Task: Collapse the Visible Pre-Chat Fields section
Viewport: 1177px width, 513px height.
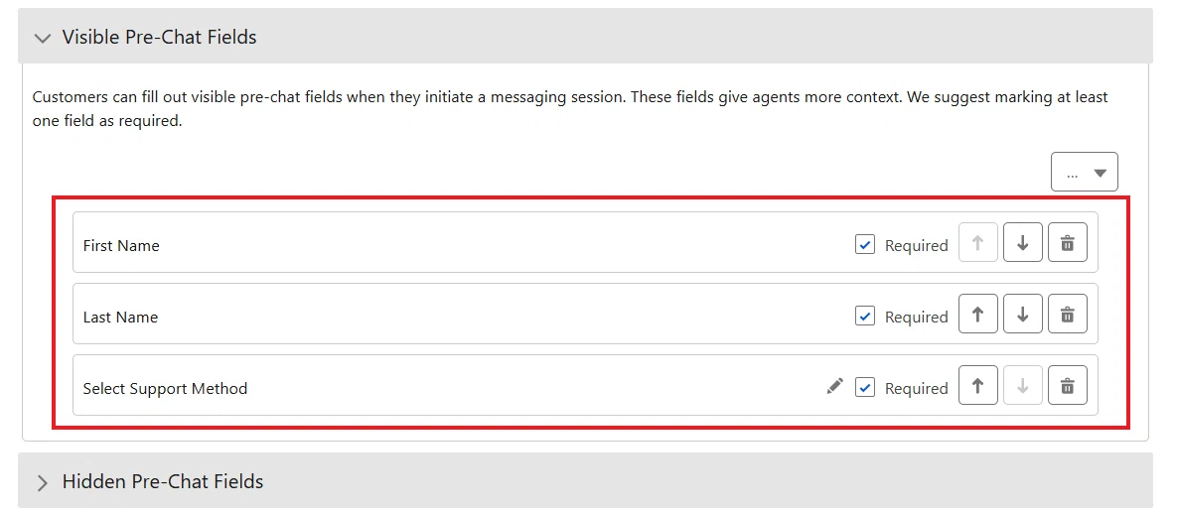Action: [x=44, y=38]
